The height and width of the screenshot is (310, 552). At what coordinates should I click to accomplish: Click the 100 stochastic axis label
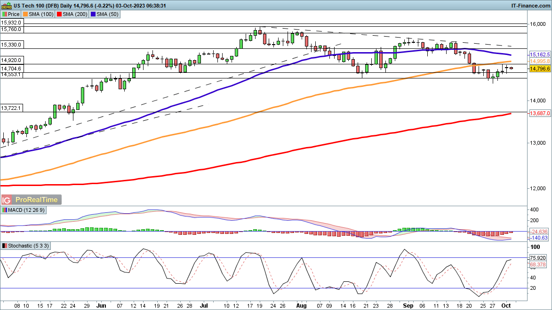click(x=535, y=247)
